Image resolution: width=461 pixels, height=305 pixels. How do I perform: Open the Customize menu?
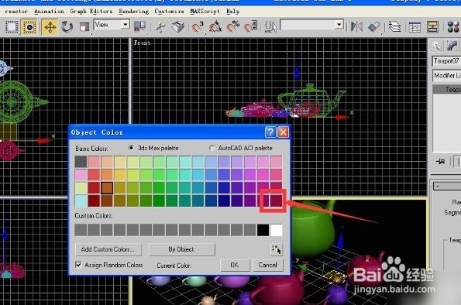[170, 11]
